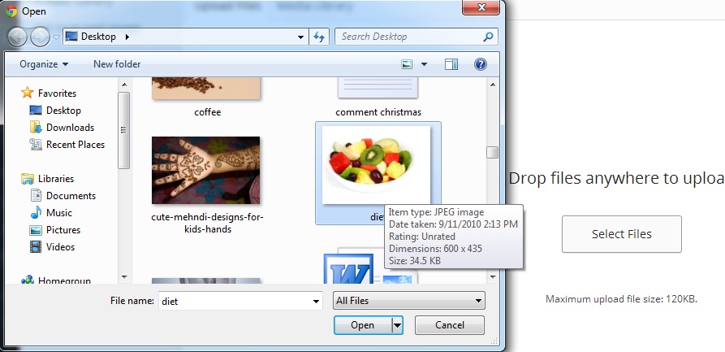Open Recent Places in navigation pane
The width and height of the screenshot is (725, 352).
[x=76, y=145]
